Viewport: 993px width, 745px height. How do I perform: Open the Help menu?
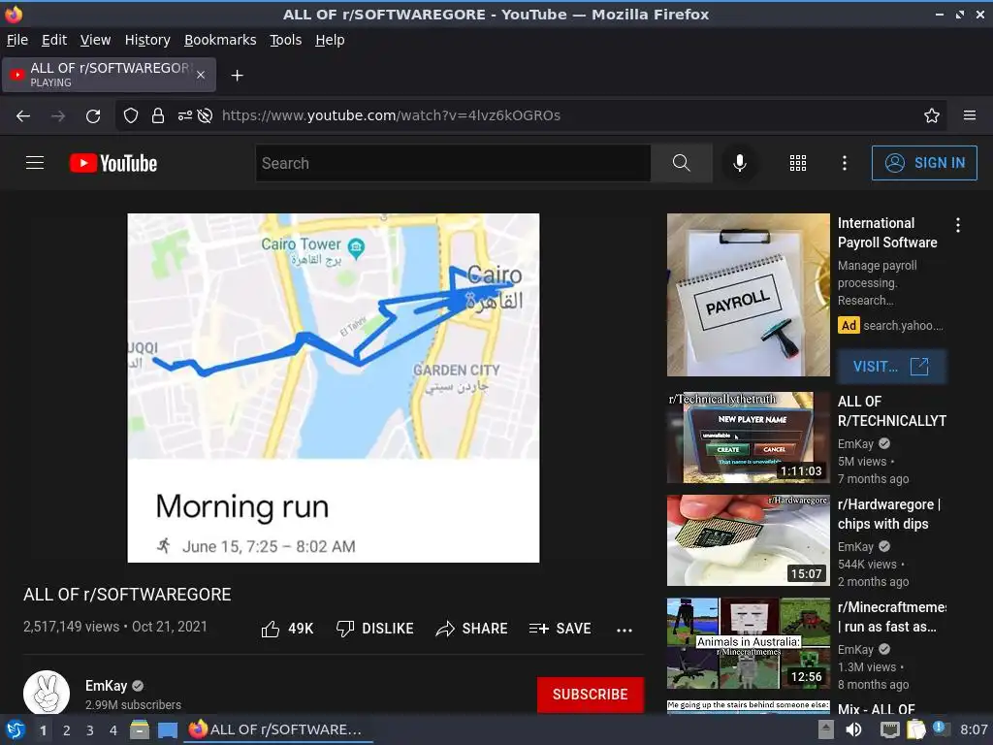point(330,40)
